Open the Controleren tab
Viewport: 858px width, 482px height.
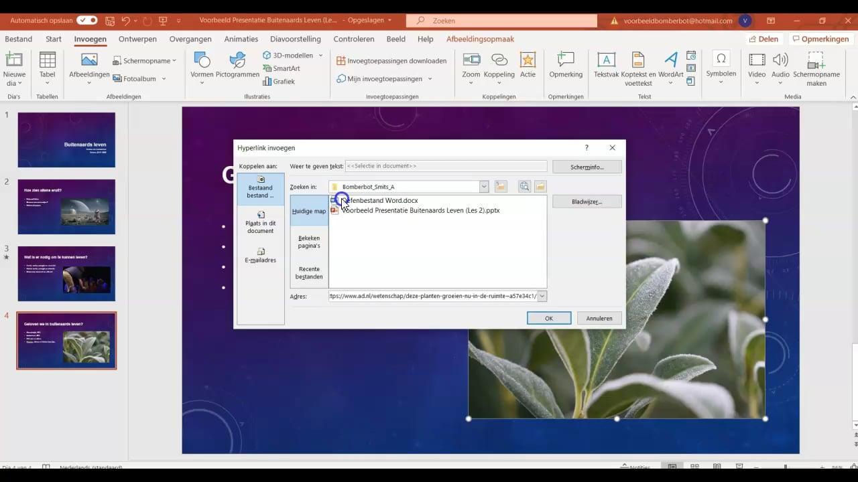pos(354,39)
